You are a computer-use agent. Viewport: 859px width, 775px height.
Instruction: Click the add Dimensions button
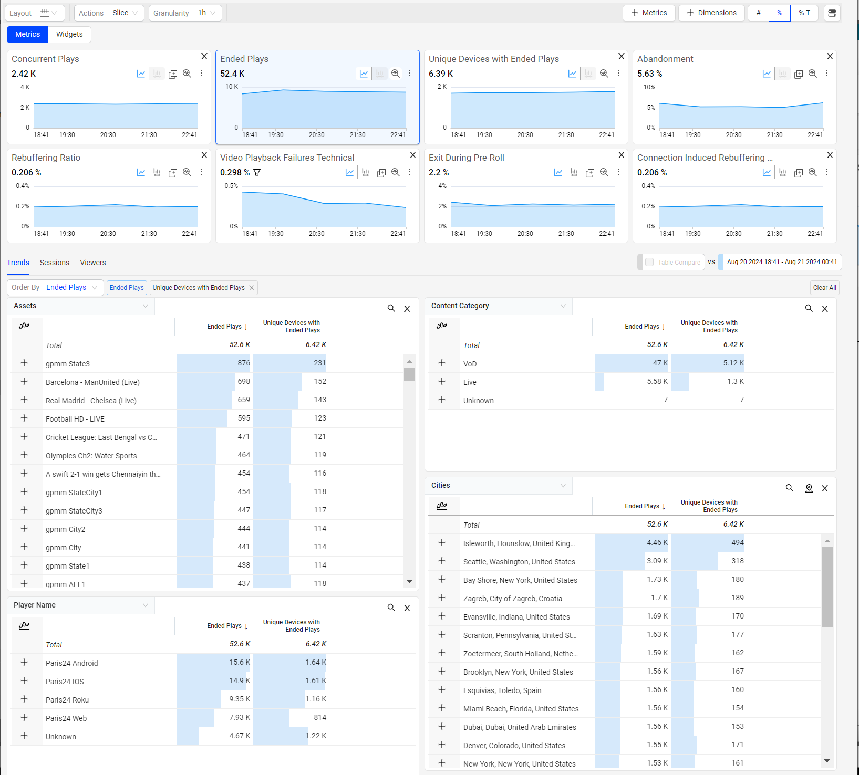[x=711, y=13]
